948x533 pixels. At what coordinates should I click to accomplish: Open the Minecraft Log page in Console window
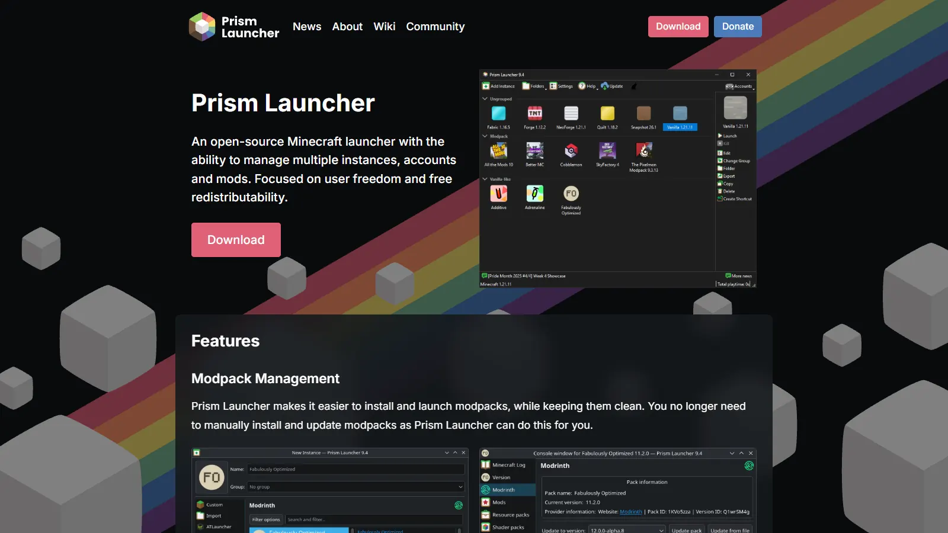(507, 465)
